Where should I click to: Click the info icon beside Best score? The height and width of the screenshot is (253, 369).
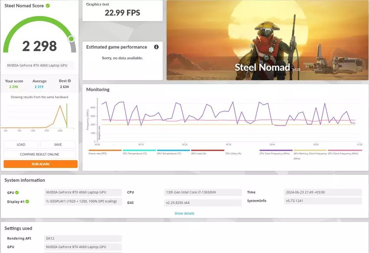pyautogui.click(x=69, y=81)
